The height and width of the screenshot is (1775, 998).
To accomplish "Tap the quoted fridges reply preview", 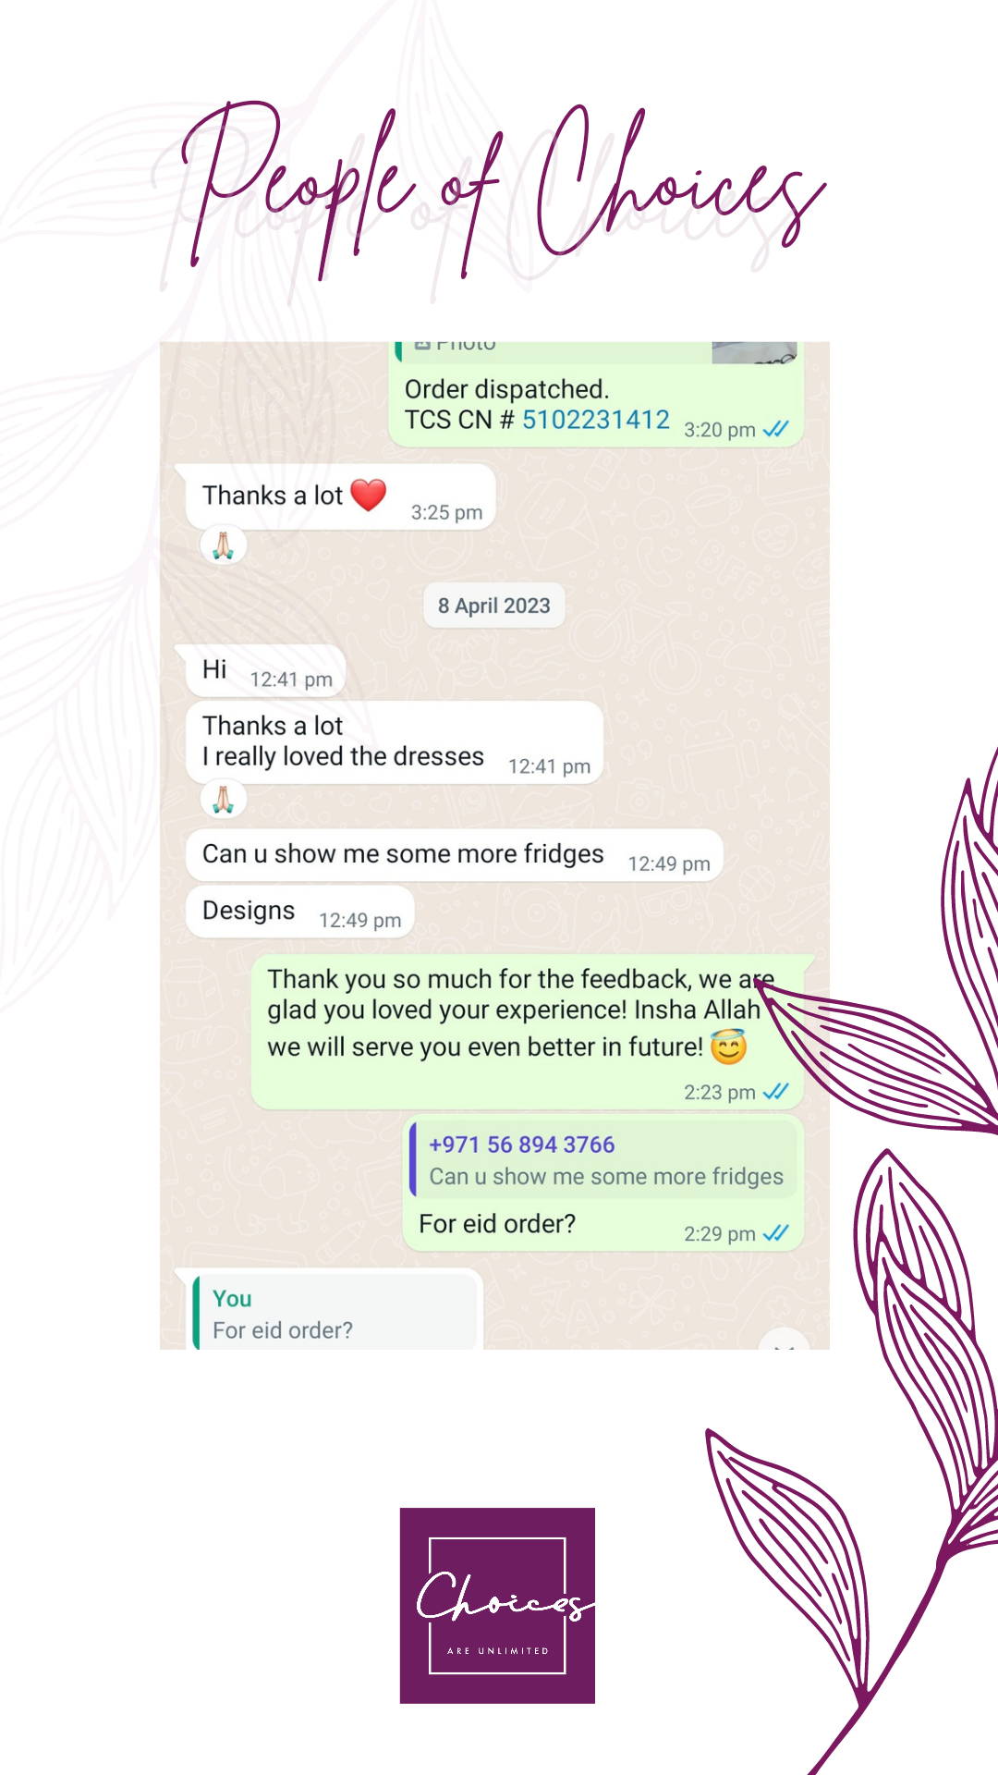I will 603,1159.
